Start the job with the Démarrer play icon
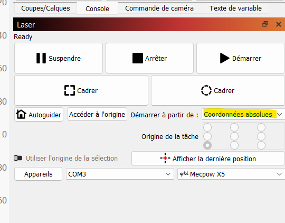 (225, 58)
